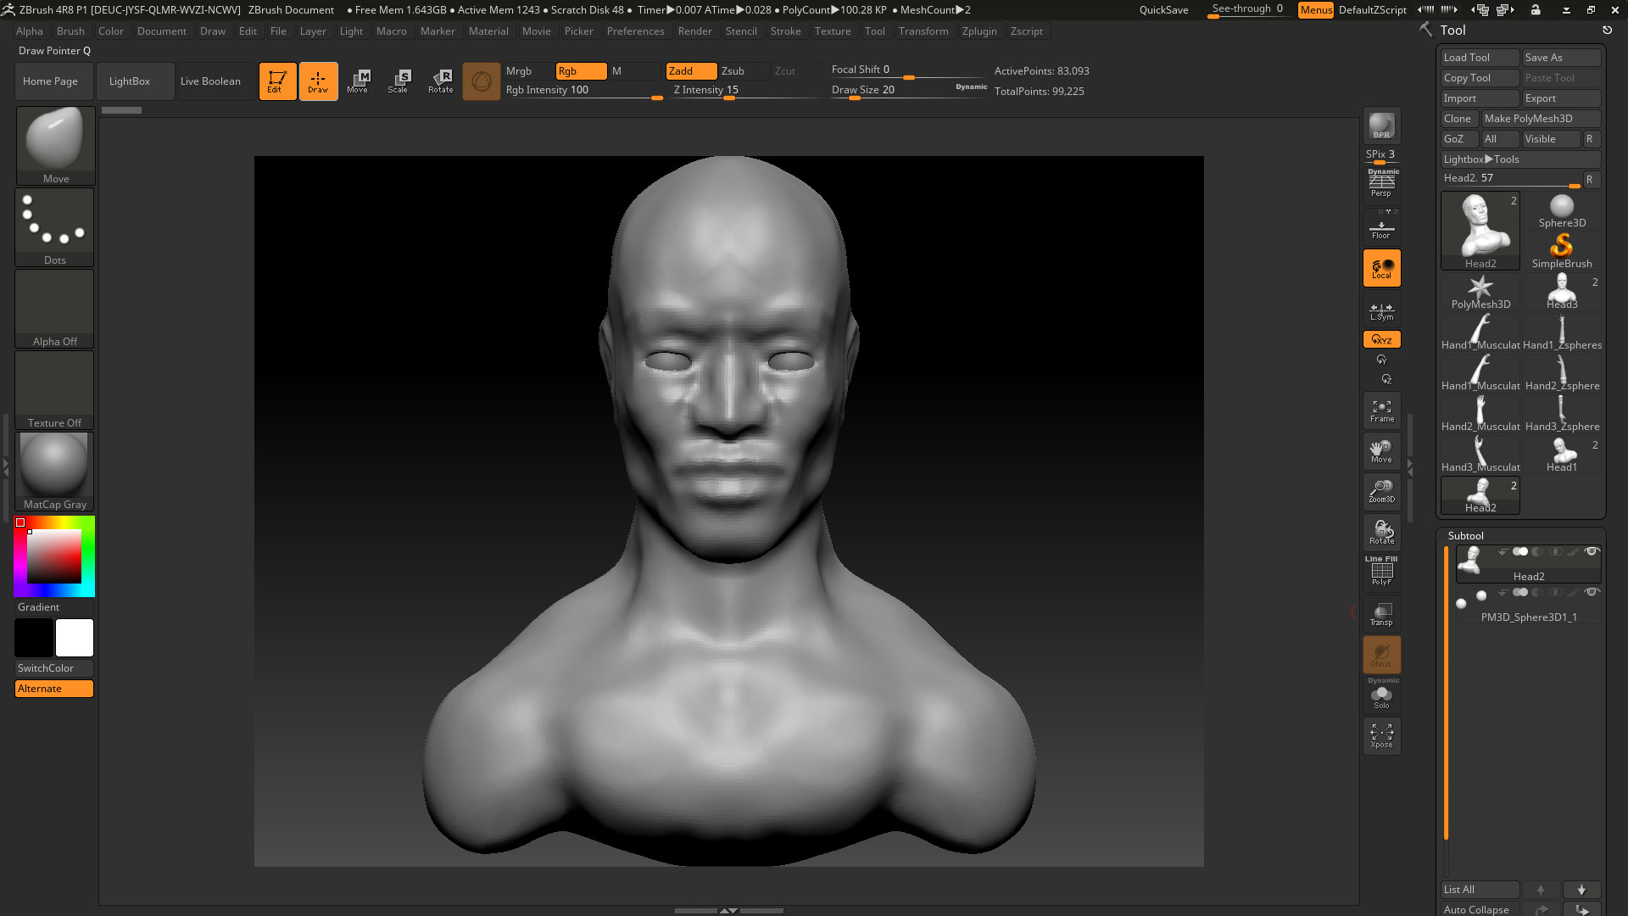The image size is (1628, 916).
Task: Open the Frame view icon
Action: point(1381,411)
